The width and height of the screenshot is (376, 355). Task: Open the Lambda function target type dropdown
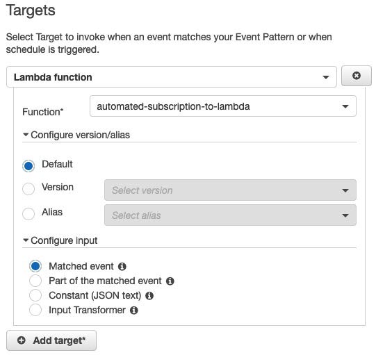coord(172,77)
